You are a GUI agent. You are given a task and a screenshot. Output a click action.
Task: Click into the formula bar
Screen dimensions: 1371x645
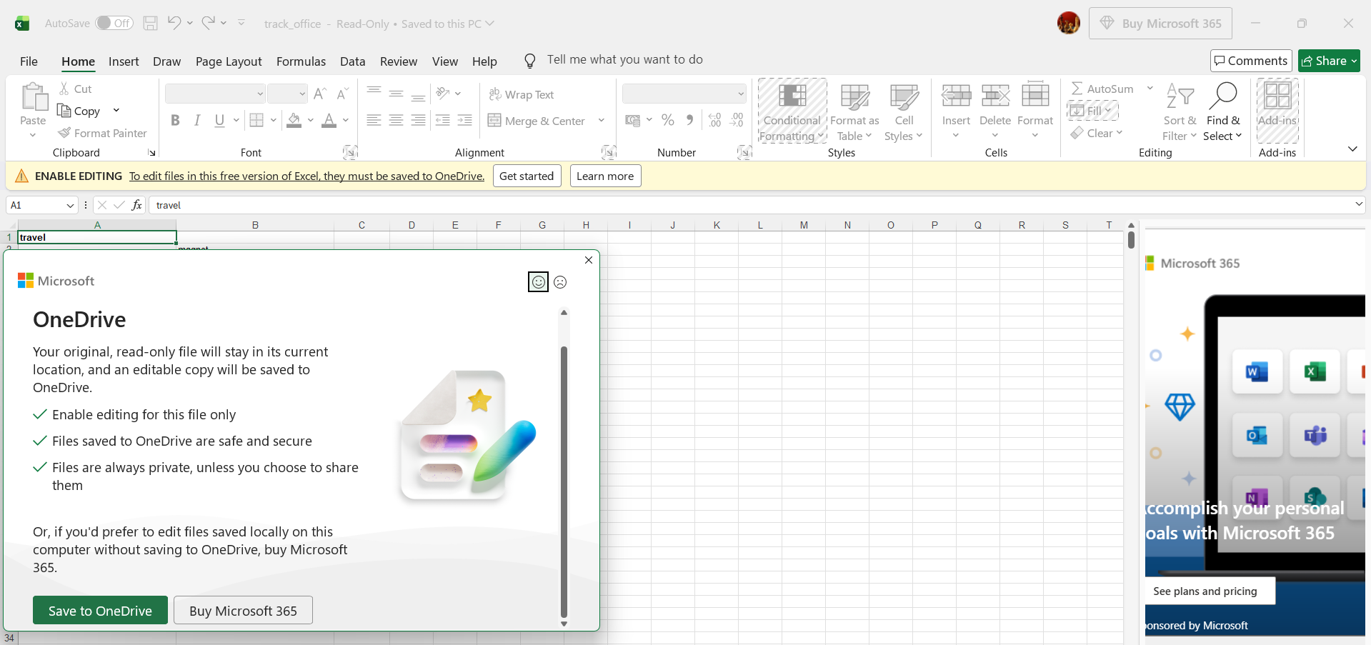tap(750, 205)
